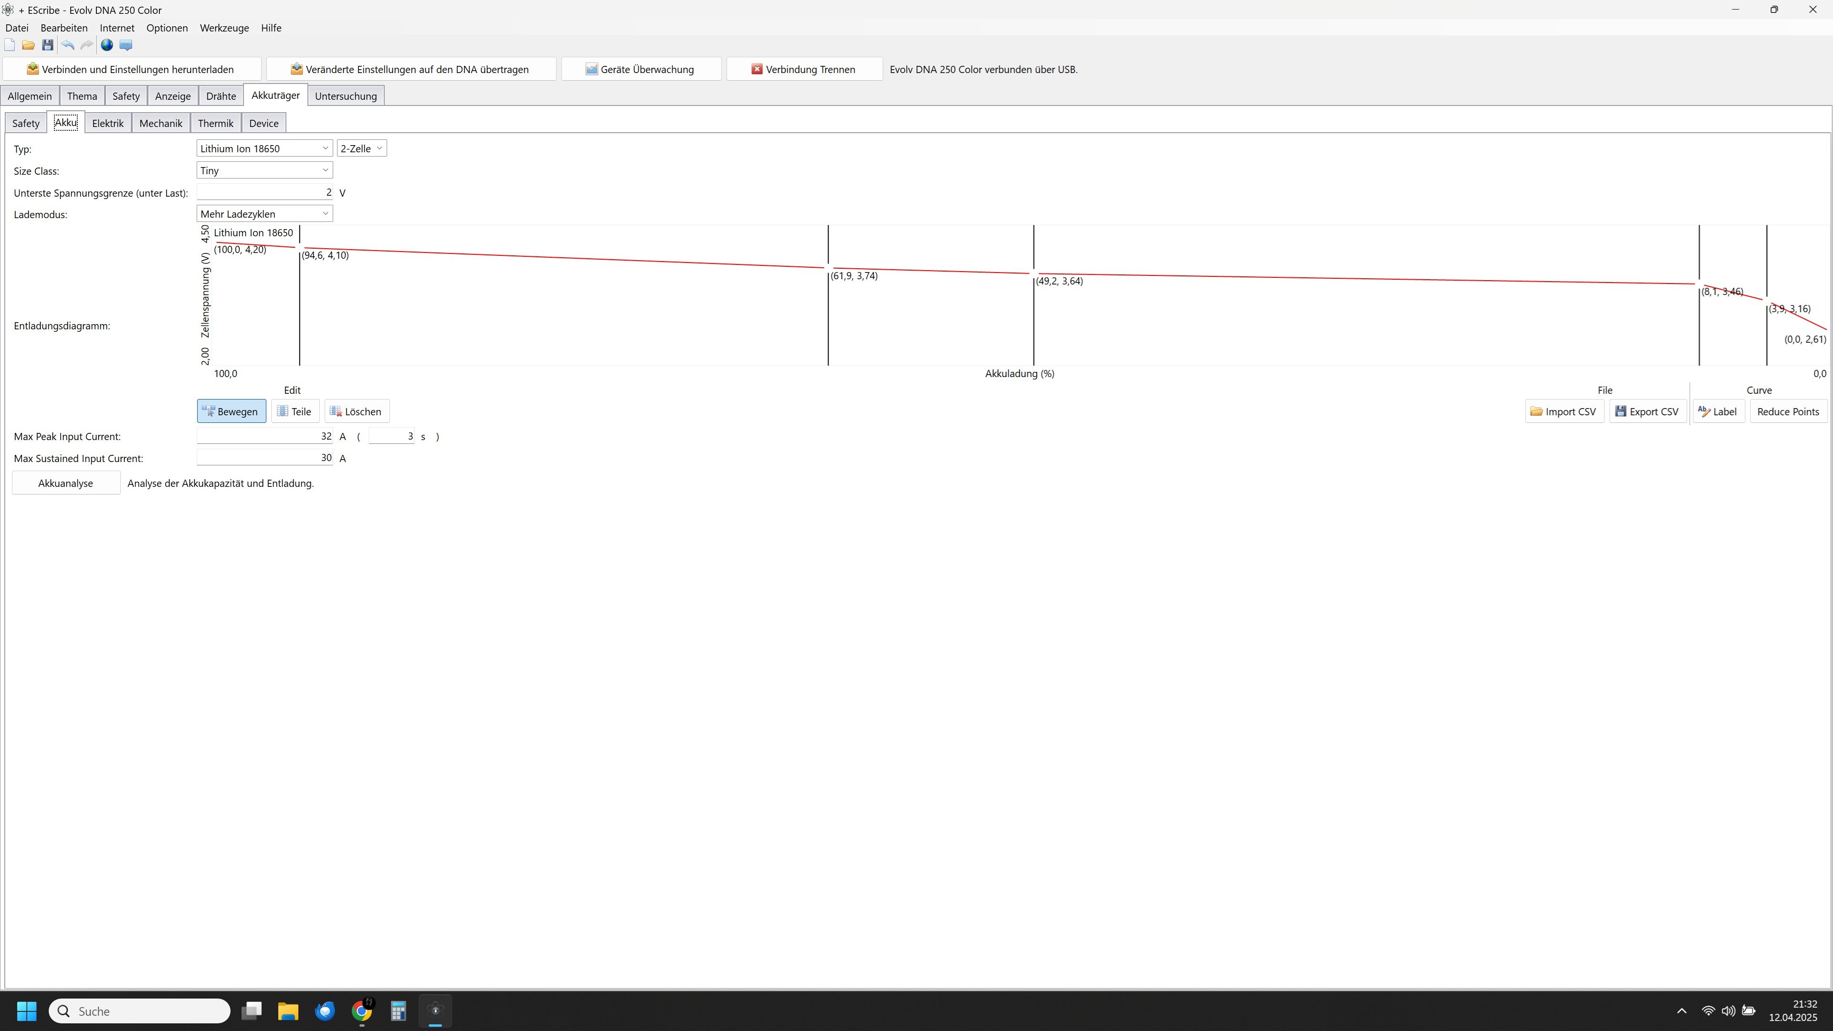The height and width of the screenshot is (1031, 1833).
Task: Click the Akkuanalyse button
Action: 65,483
